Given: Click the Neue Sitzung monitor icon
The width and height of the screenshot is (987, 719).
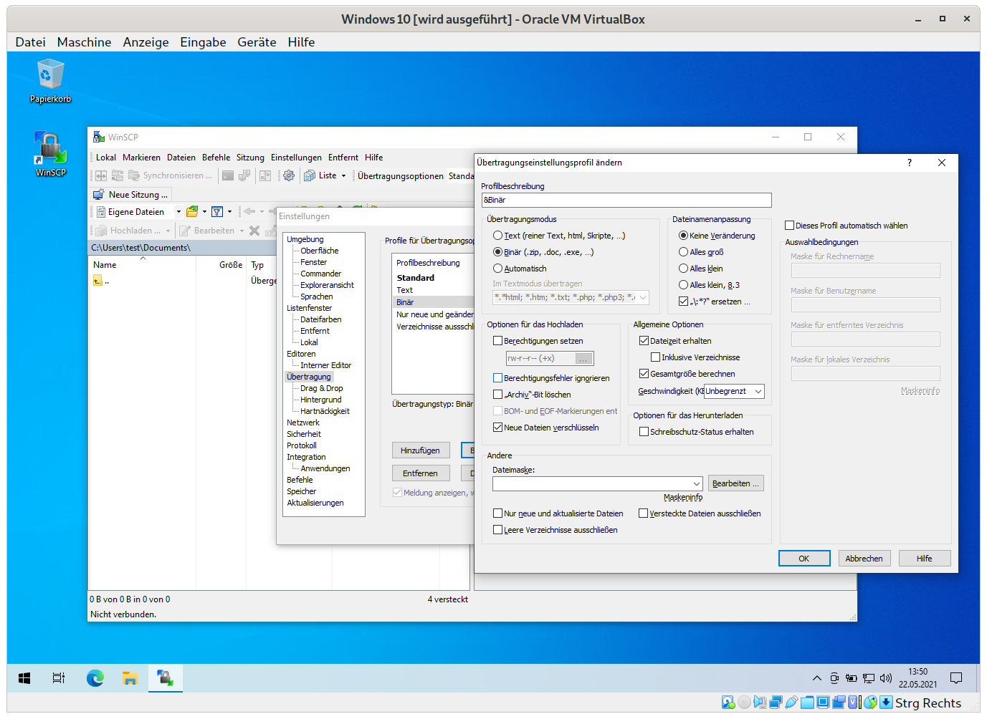Looking at the screenshot, I should tap(99, 195).
